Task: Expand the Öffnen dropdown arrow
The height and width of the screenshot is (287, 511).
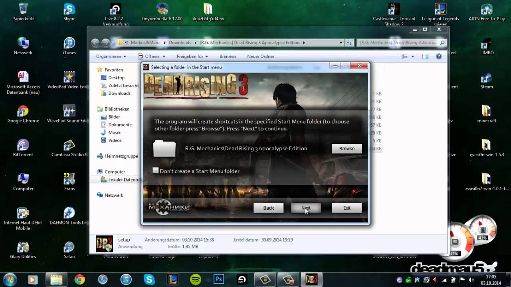Action: pos(164,57)
